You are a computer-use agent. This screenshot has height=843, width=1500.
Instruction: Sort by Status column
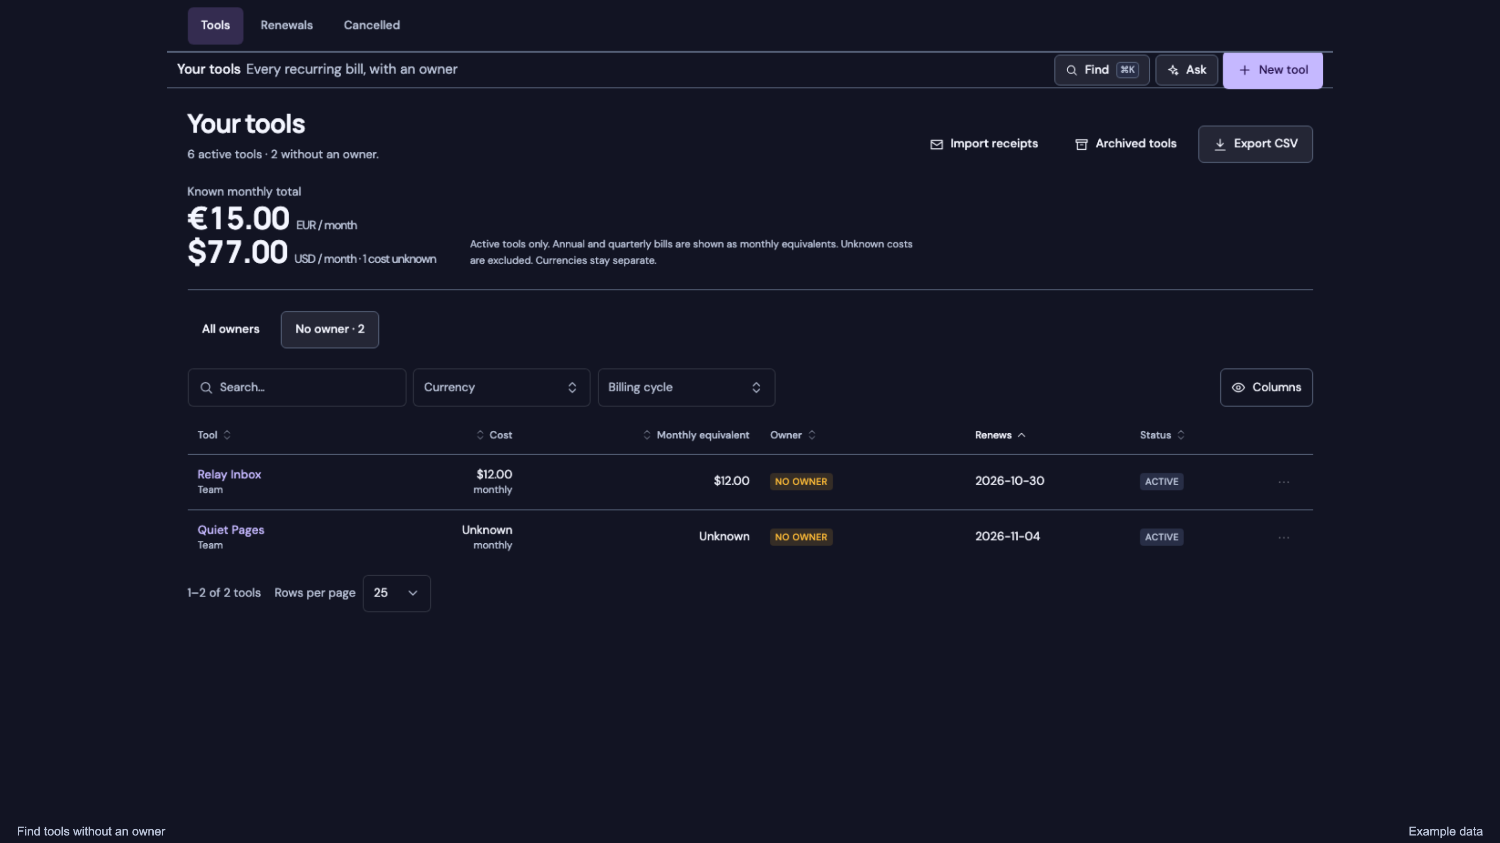coord(1162,435)
